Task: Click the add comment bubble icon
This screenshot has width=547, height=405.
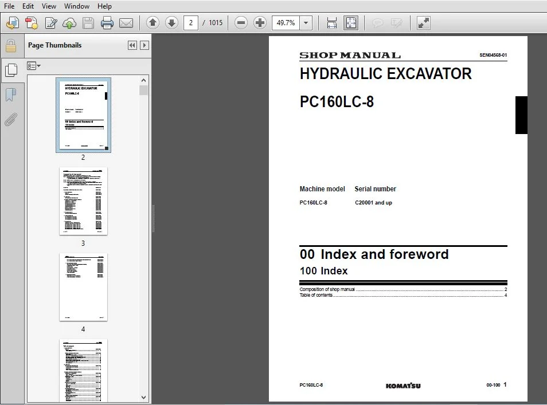Action: pyautogui.click(x=377, y=23)
